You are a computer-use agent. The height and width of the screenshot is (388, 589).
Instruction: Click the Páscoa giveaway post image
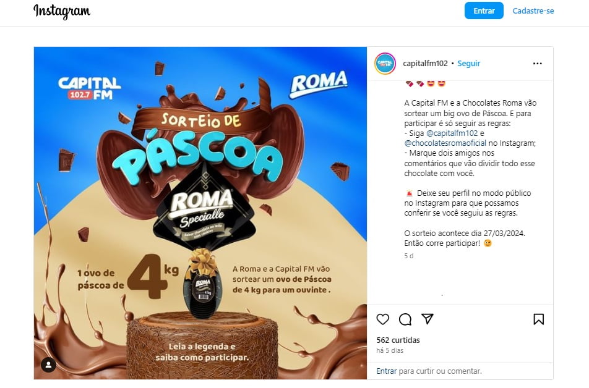[x=200, y=213]
